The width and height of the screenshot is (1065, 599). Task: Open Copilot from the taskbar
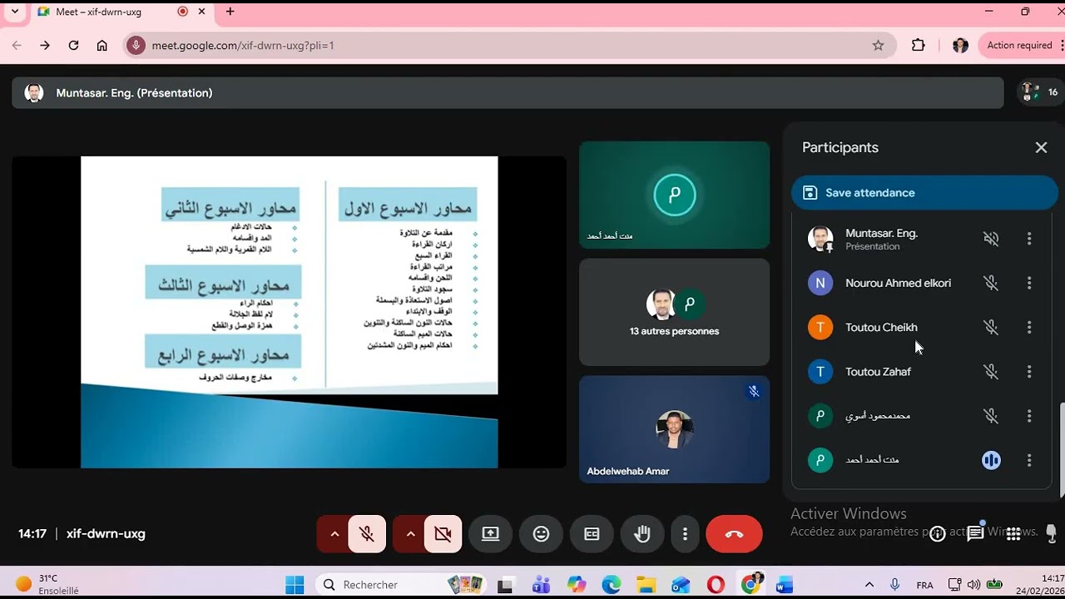[x=577, y=585]
